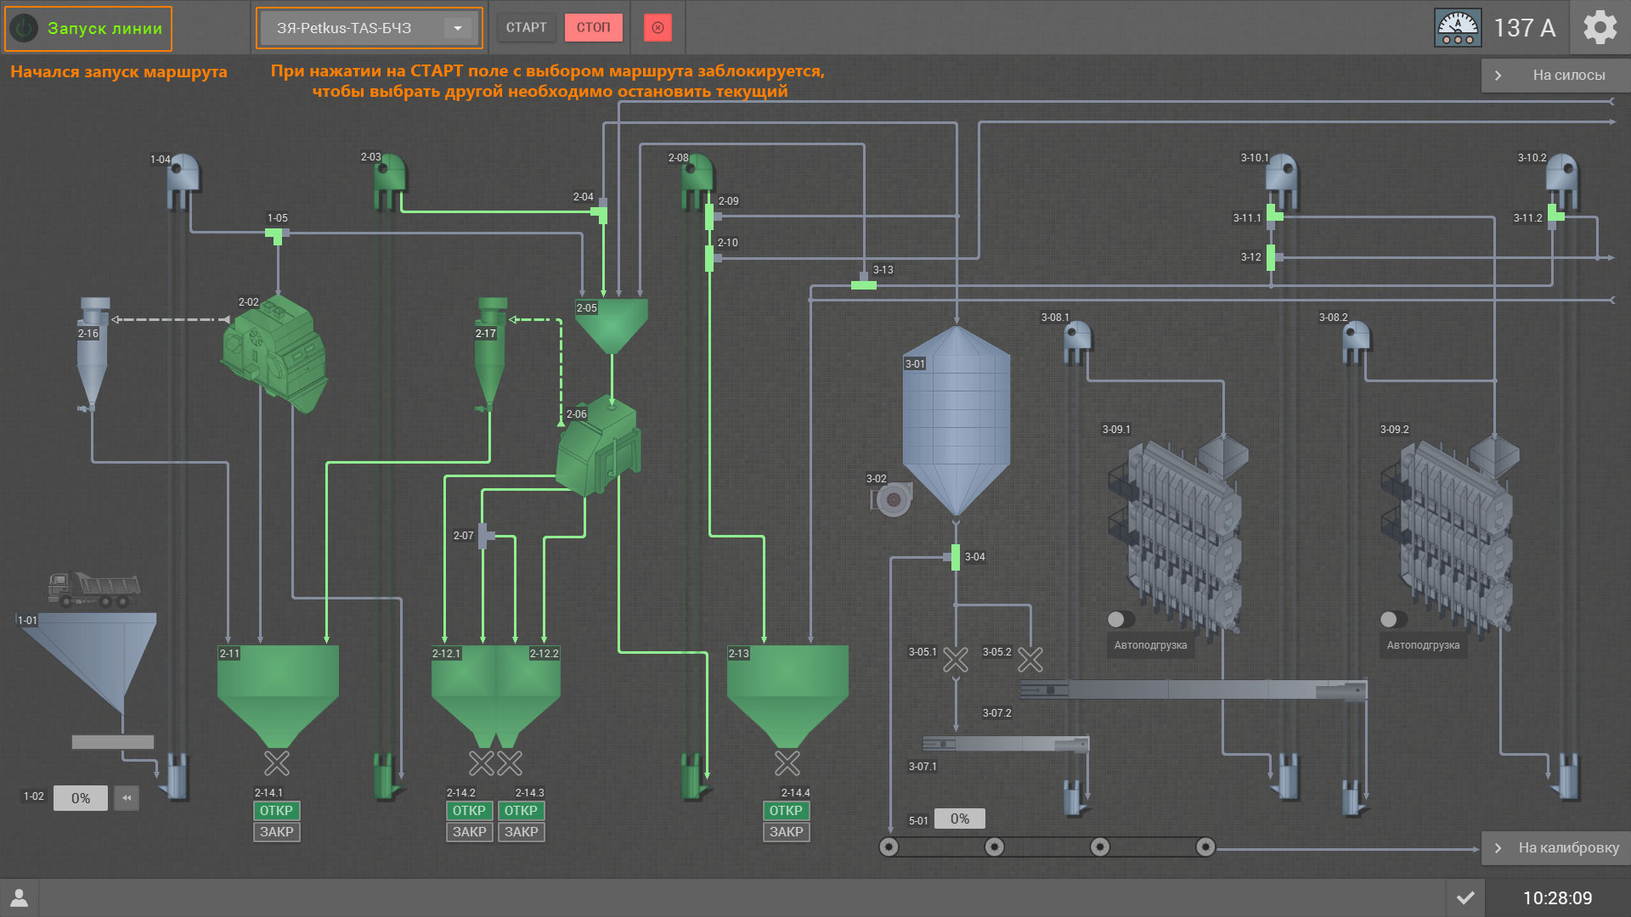Screen dimensions: 1631x917
Task: Open the ЗЯ-Petkus-TAS-БЧЗ route dropdown
Action: pyautogui.click(x=370, y=28)
